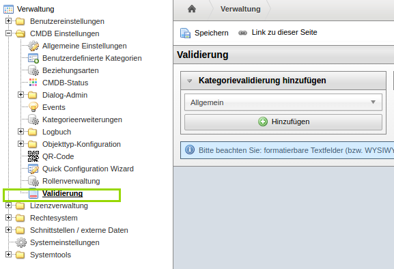Viewport: 394px width, 269px height.
Task: Expand the Dialog-Admin node
Action: (20, 95)
